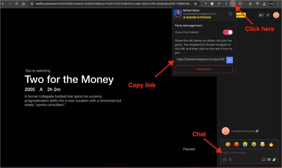The image size is (282, 168).
Task: Open the Chrome three-dot menu
Action: 278,4
